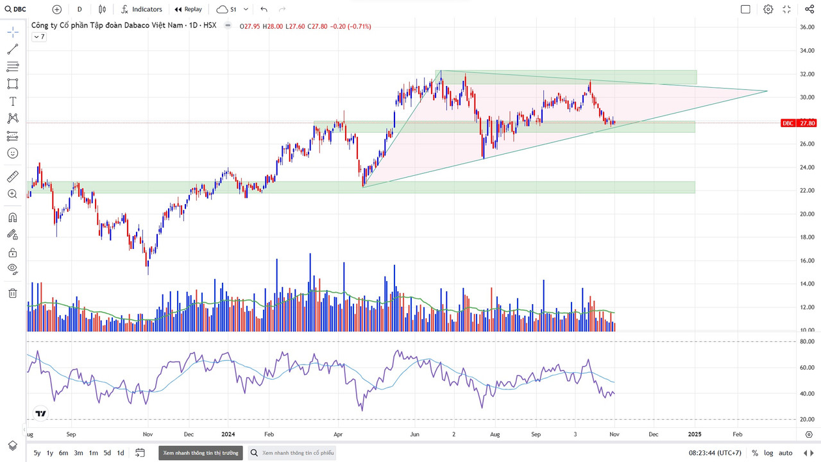Redo the last chart action
Image resolution: width=821 pixels, height=462 pixels.
coord(282,9)
